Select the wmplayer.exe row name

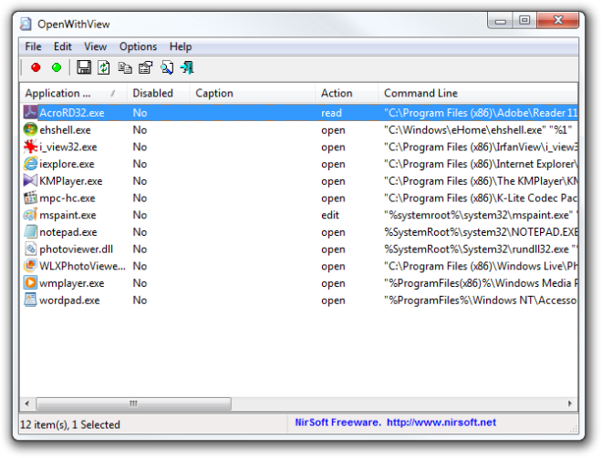point(71,283)
